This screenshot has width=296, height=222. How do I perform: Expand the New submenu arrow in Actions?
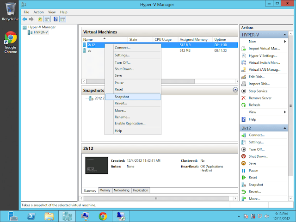click(x=284, y=42)
